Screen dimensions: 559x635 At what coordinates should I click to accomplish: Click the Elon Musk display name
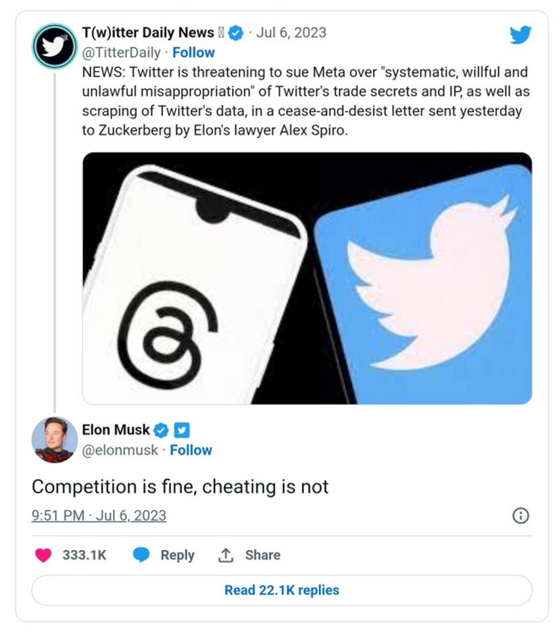point(116,430)
